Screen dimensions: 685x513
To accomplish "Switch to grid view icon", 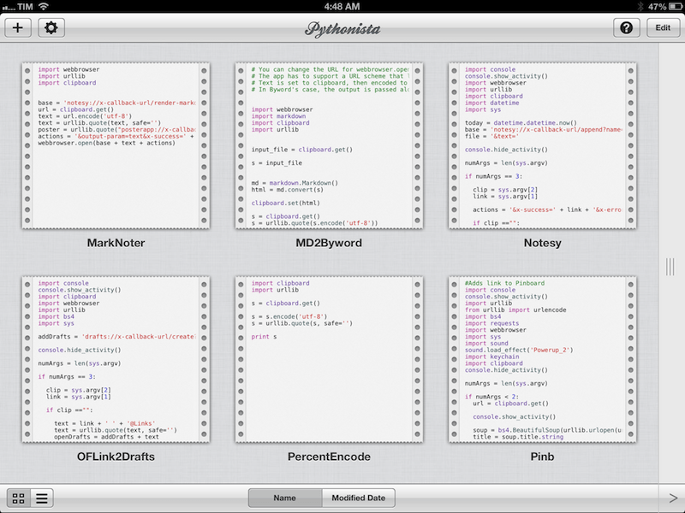I will [x=18, y=498].
